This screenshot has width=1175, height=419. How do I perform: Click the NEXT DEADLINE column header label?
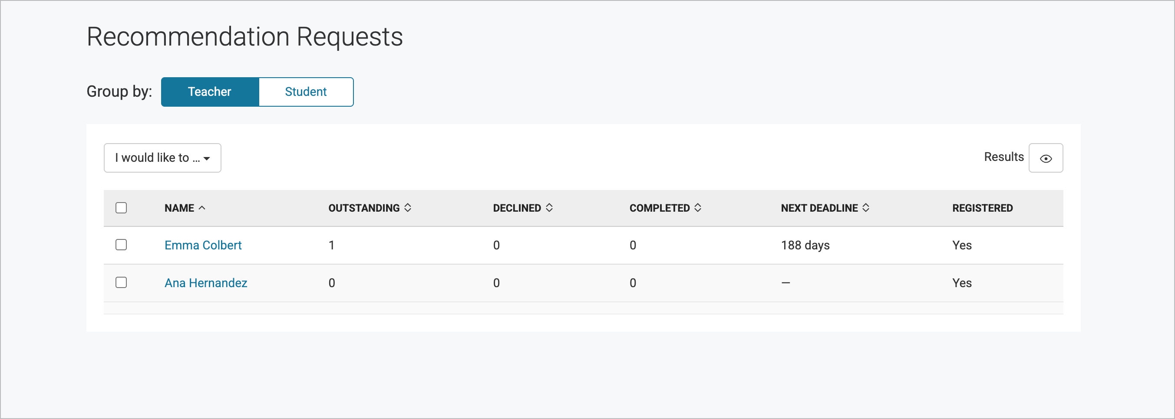(819, 208)
